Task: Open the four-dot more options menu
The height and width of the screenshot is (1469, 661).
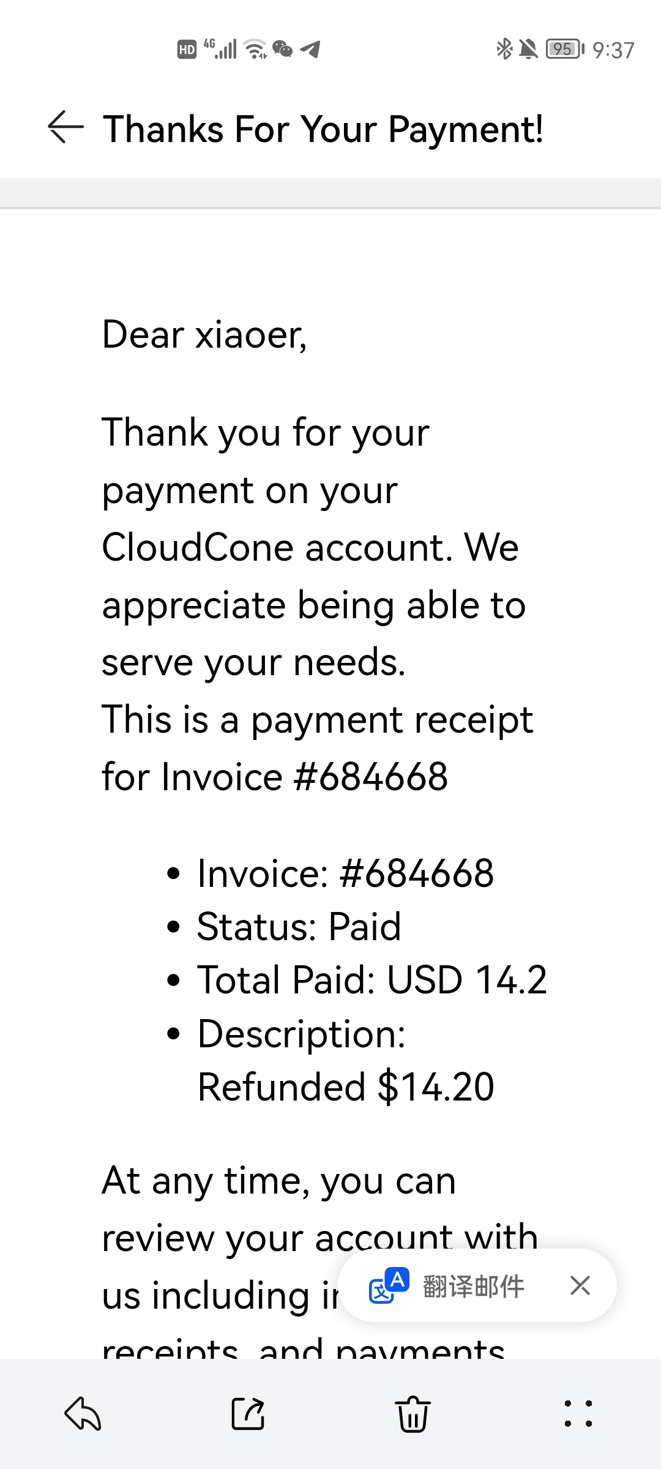Action: coord(578,1414)
